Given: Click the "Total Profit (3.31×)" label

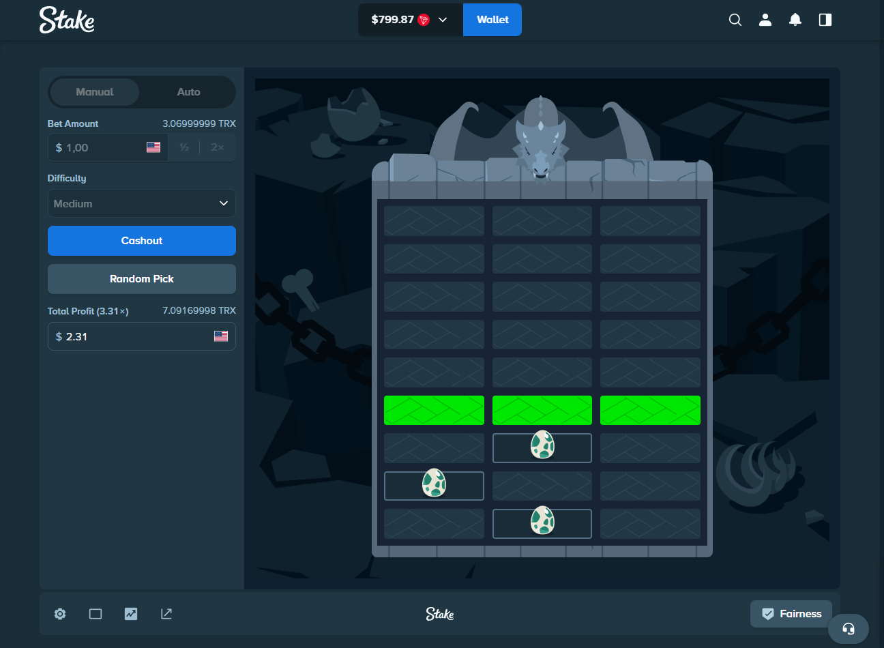Looking at the screenshot, I should pyautogui.click(x=88, y=311).
